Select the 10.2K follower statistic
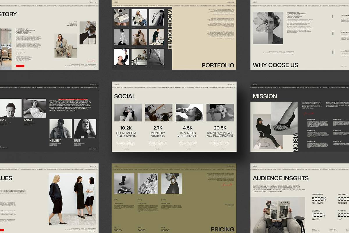 (126, 128)
